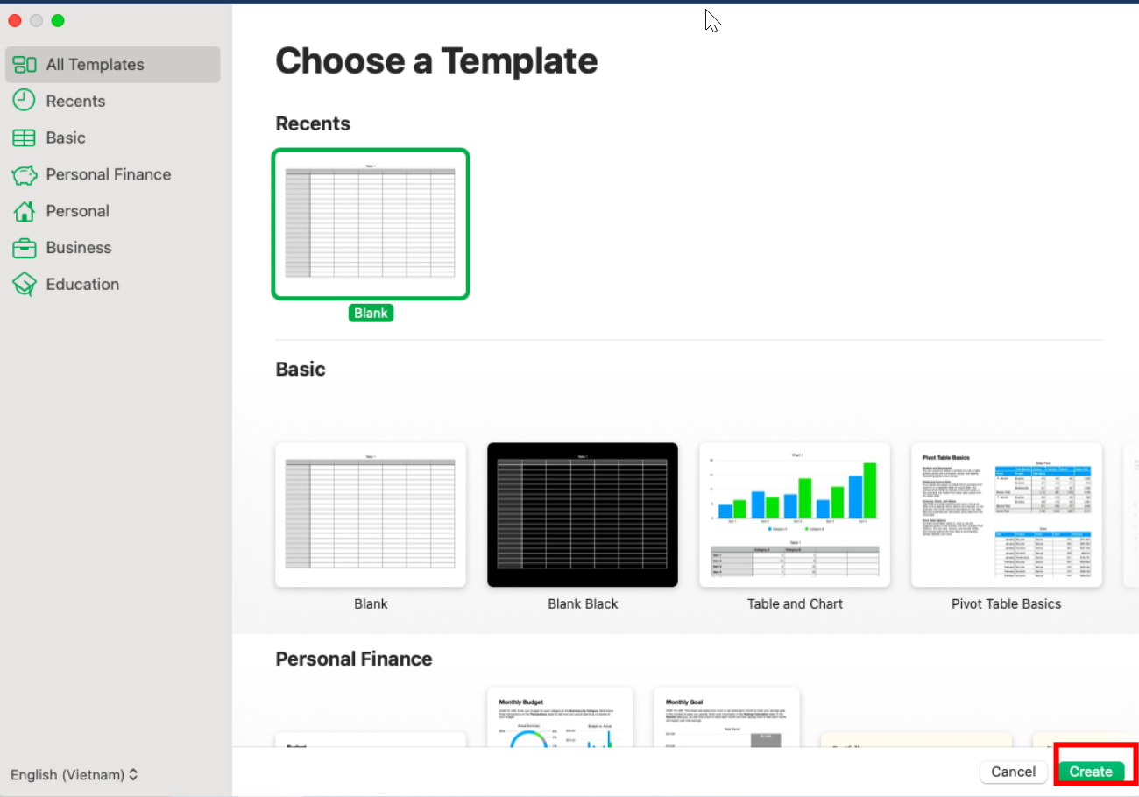Open the language selector arrows icon
Screen dimensions: 1139x797
133,774
